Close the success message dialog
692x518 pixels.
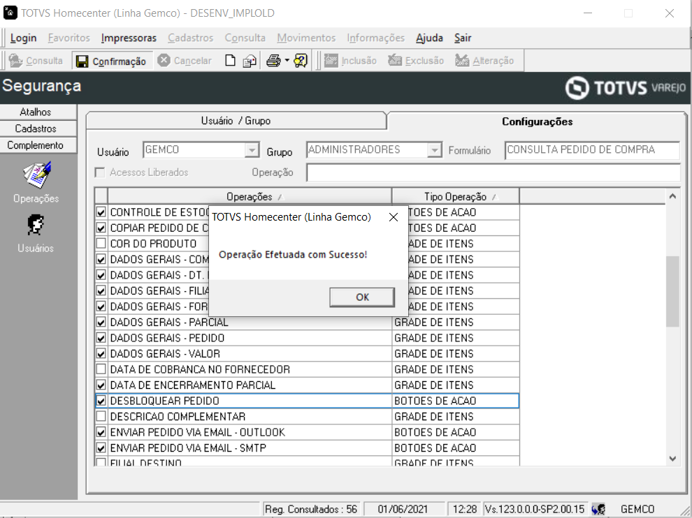coord(394,217)
